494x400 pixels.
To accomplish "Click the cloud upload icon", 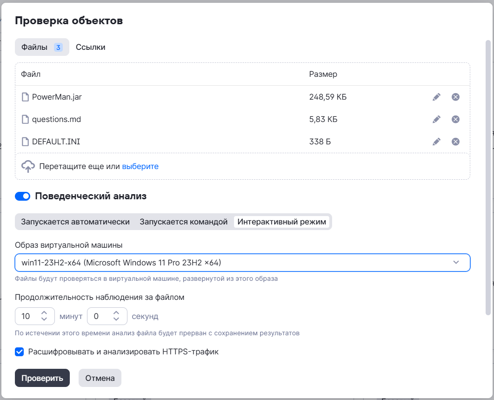I will [x=28, y=166].
